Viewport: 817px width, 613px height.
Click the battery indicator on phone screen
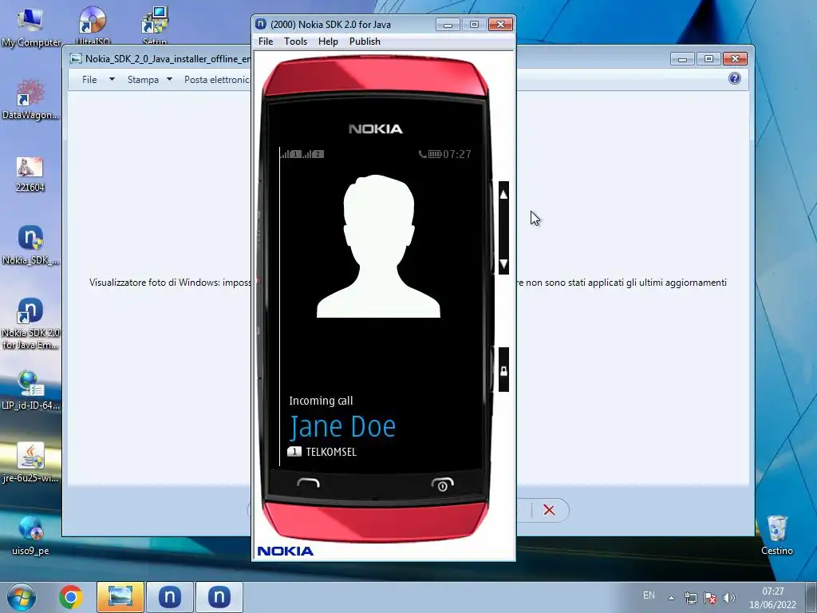[x=435, y=154]
